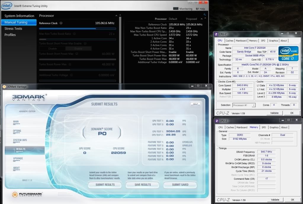Click the Intel Core i7 badge in CPU-Z
The height and width of the screenshot is (204, 303).
(x=288, y=54)
